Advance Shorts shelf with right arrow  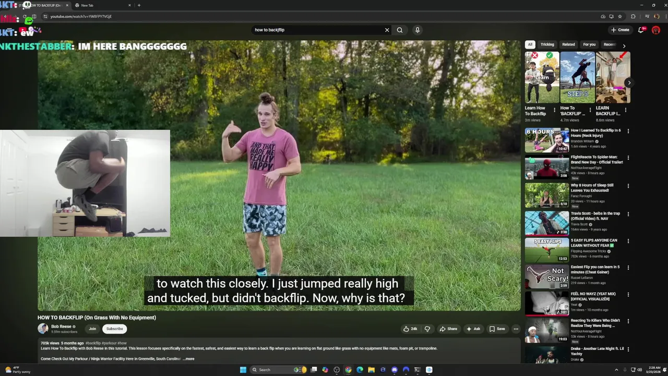pos(629,83)
